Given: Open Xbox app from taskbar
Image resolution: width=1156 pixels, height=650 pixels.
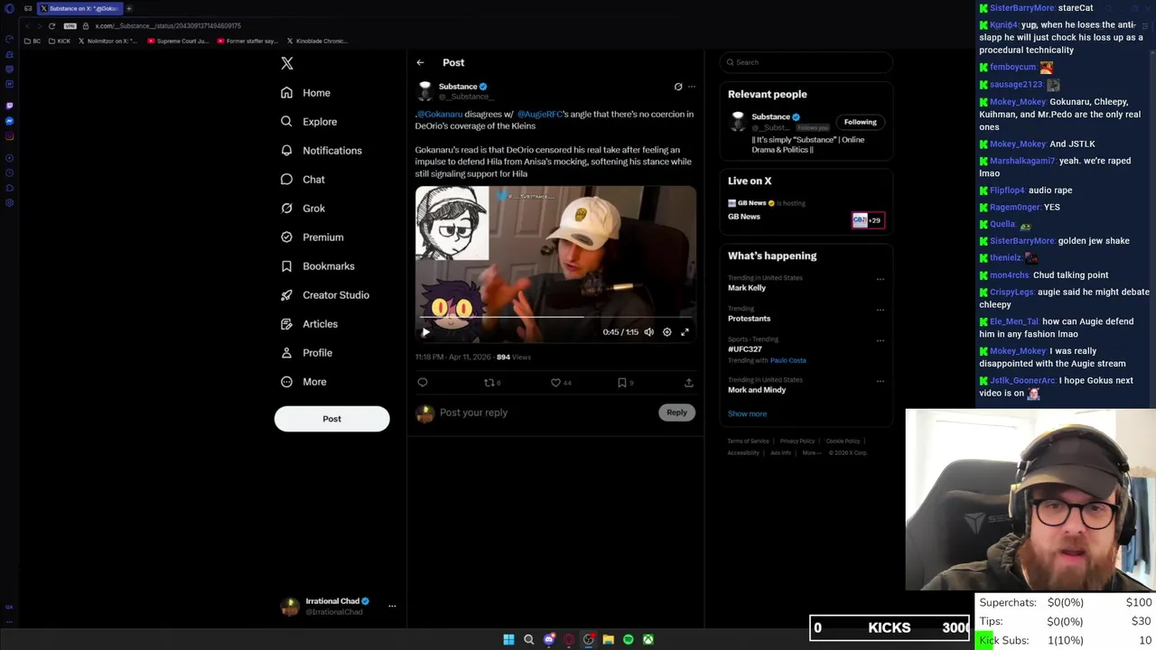Looking at the screenshot, I should coord(648,639).
